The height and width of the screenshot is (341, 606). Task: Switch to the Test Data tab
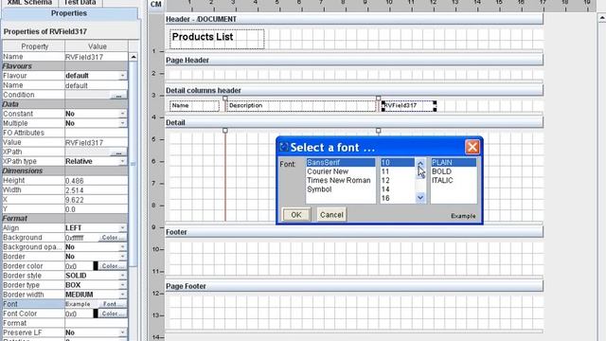80,3
